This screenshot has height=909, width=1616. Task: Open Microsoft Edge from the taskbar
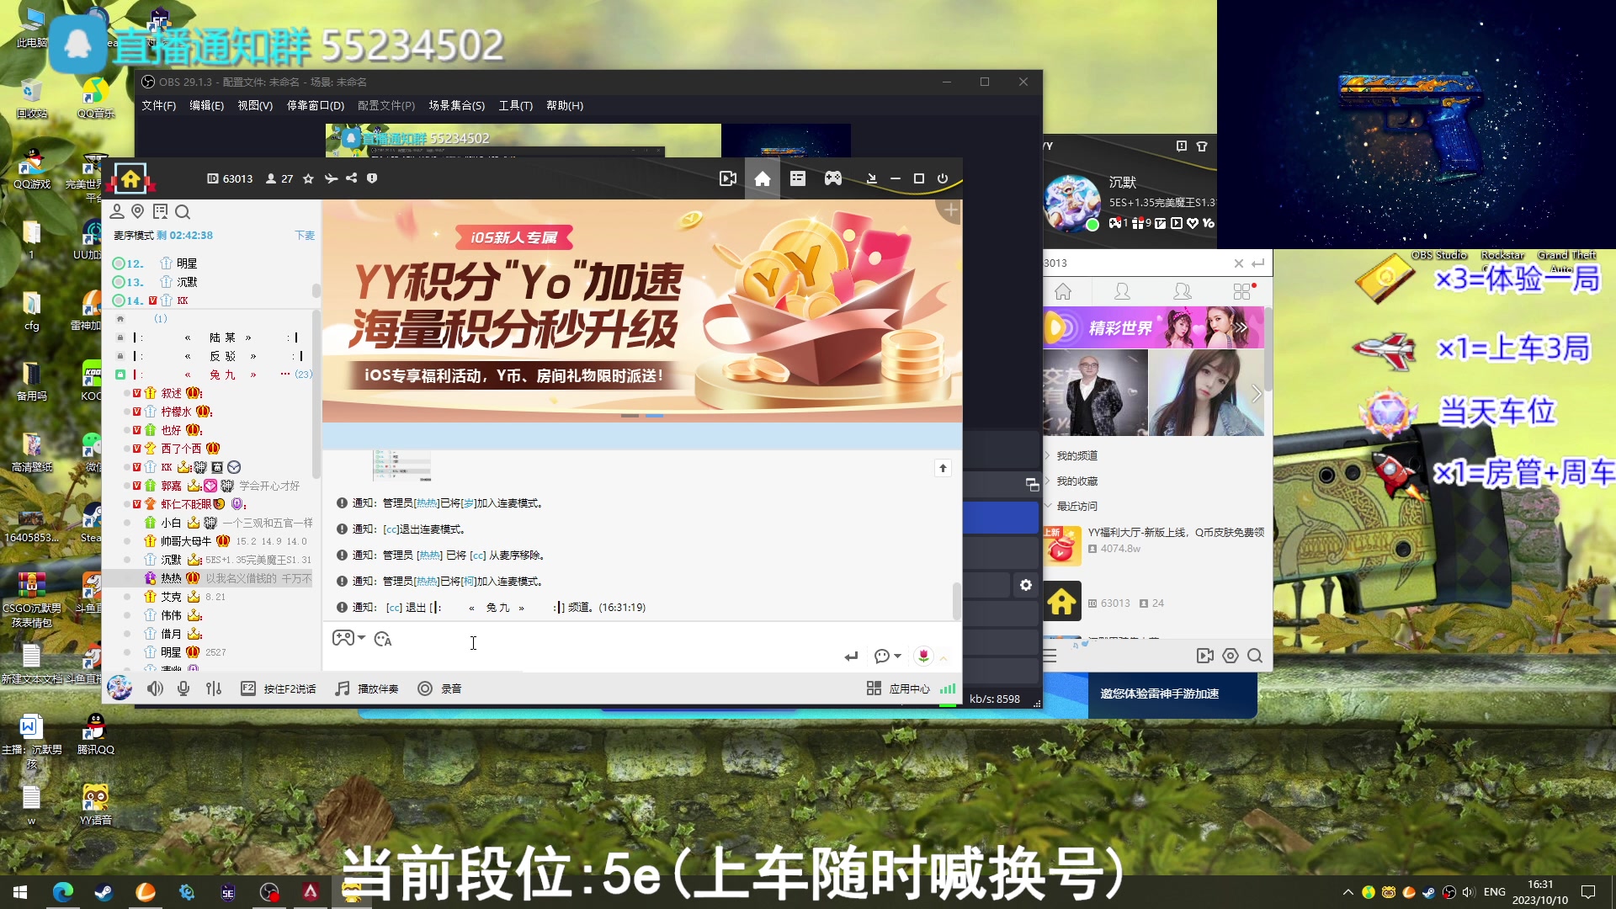tap(63, 892)
